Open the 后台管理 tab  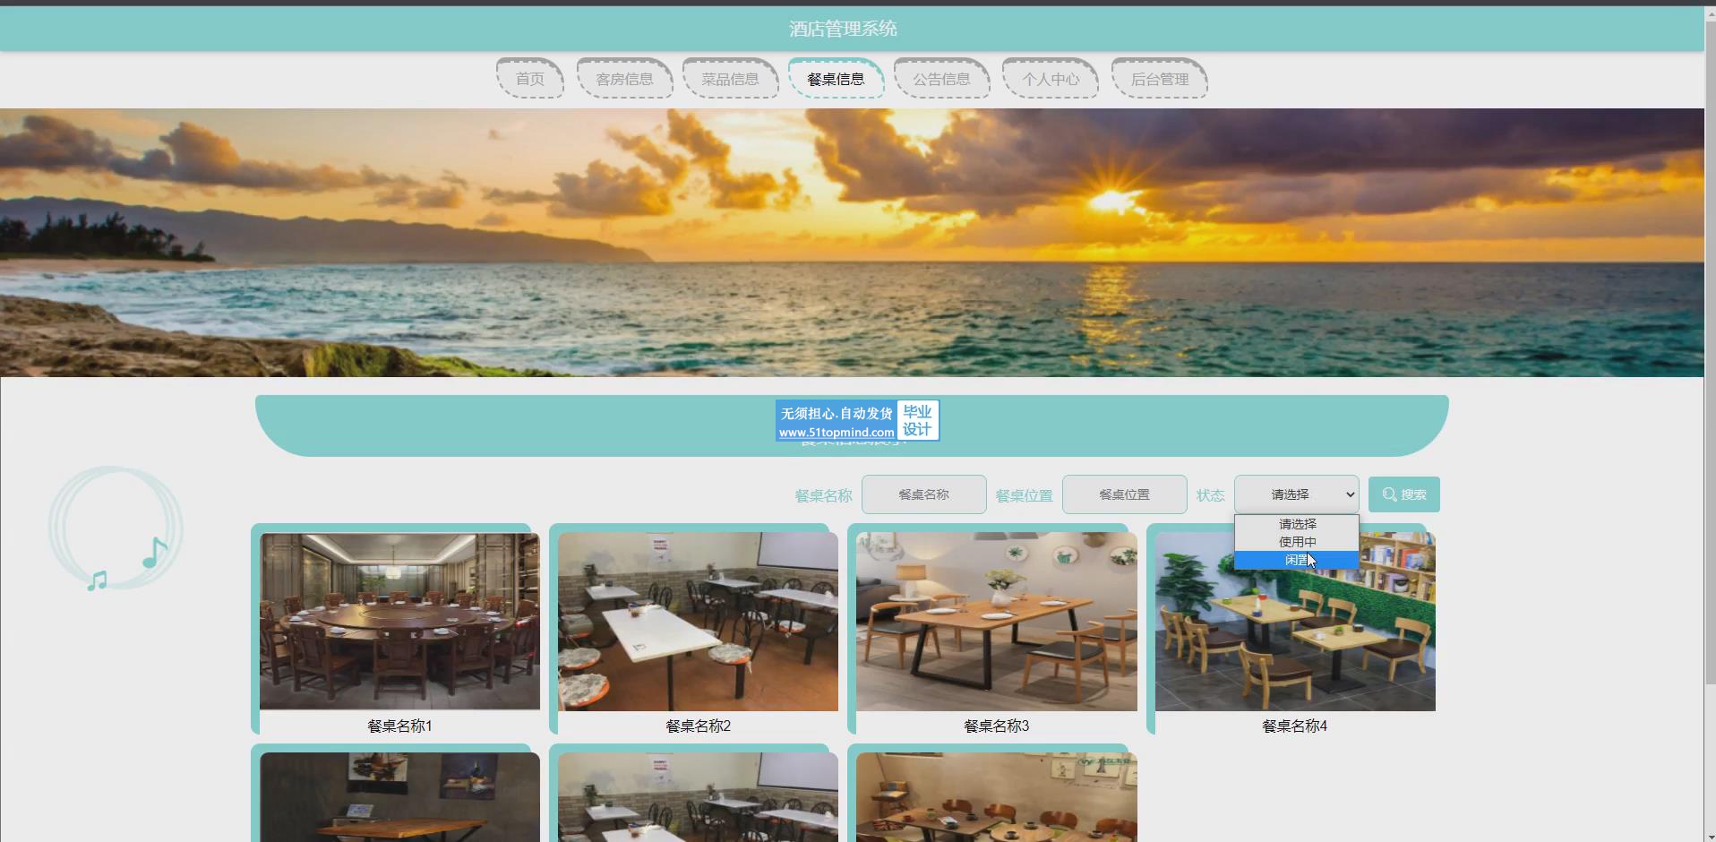click(1160, 79)
